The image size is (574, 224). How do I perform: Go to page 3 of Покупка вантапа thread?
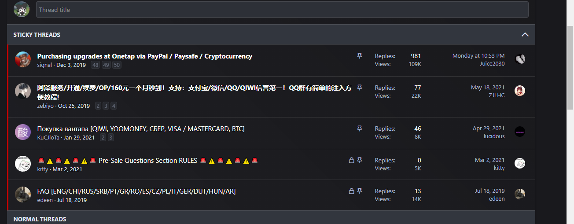(111, 138)
